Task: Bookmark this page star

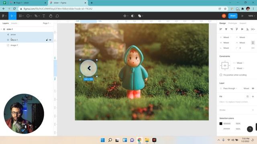Action: coord(225,9)
